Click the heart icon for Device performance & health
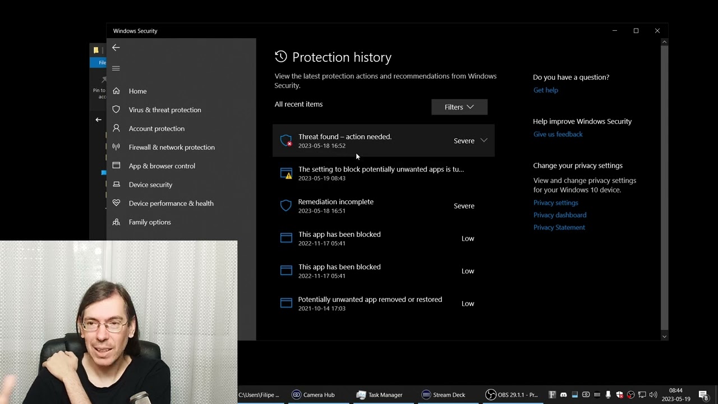 pyautogui.click(x=116, y=203)
